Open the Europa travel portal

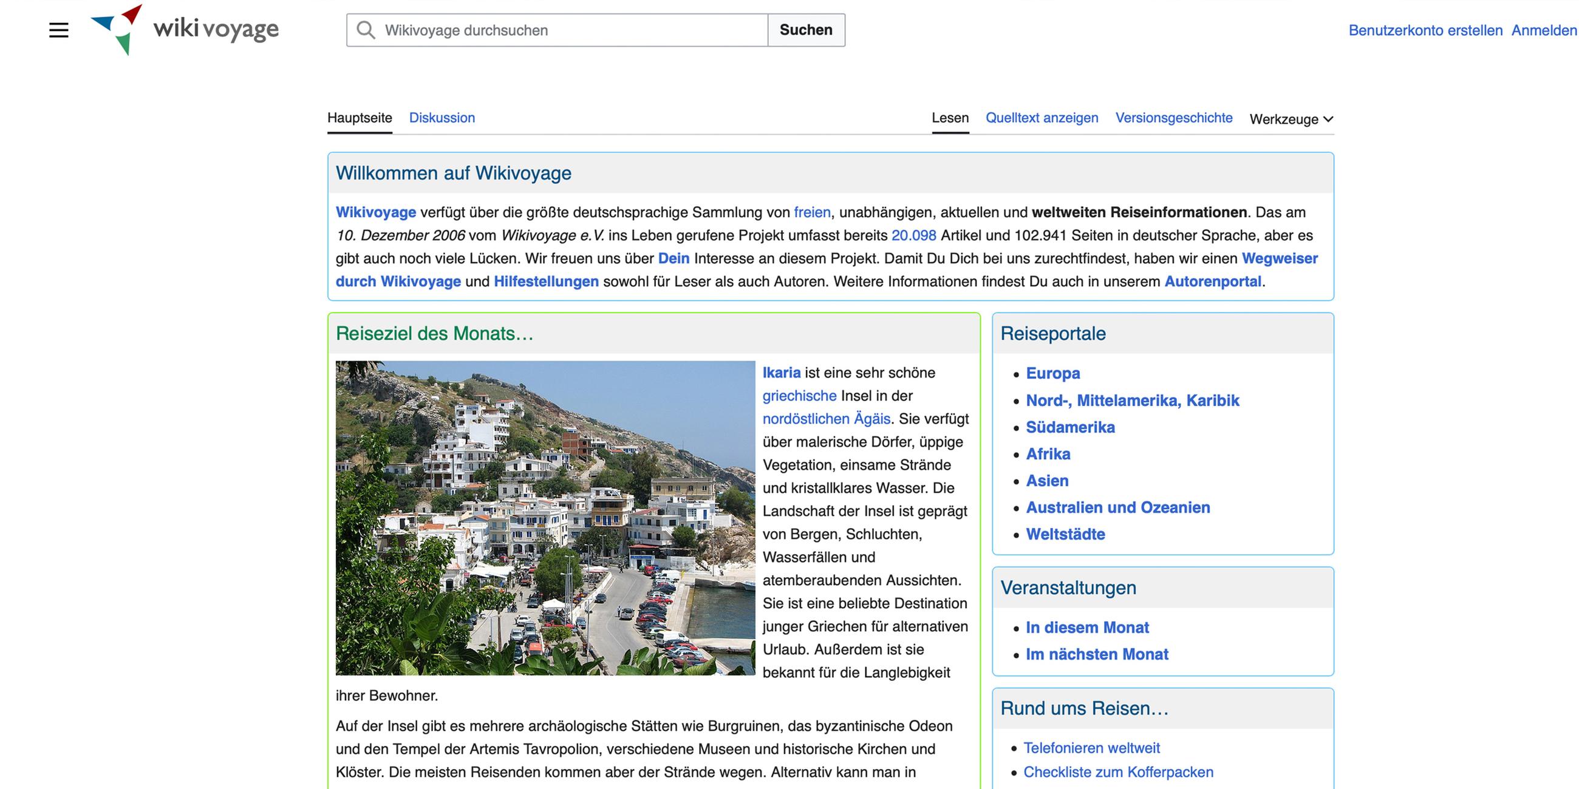[x=1052, y=373]
